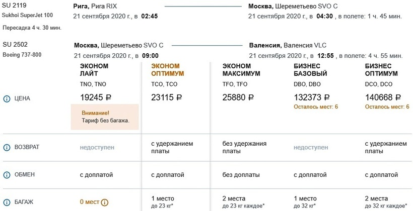Click the info icon beside ВОЗВРАТ

[x=7, y=148]
